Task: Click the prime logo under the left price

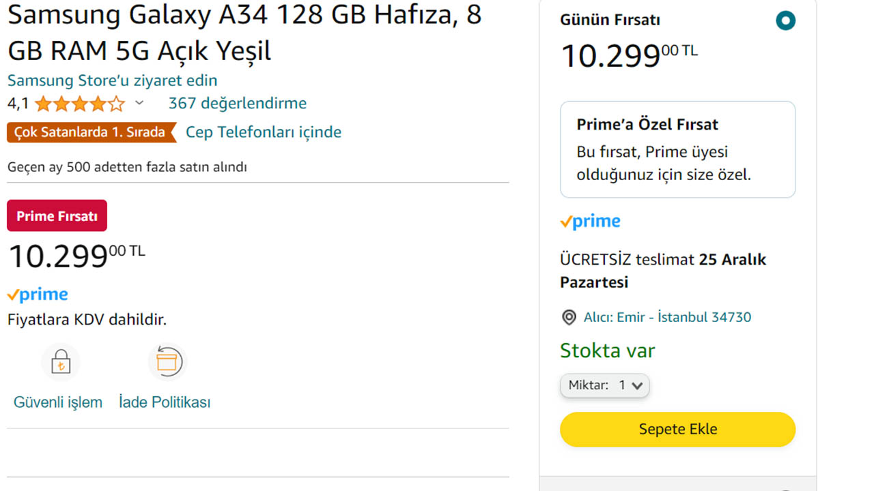Action: tap(38, 295)
